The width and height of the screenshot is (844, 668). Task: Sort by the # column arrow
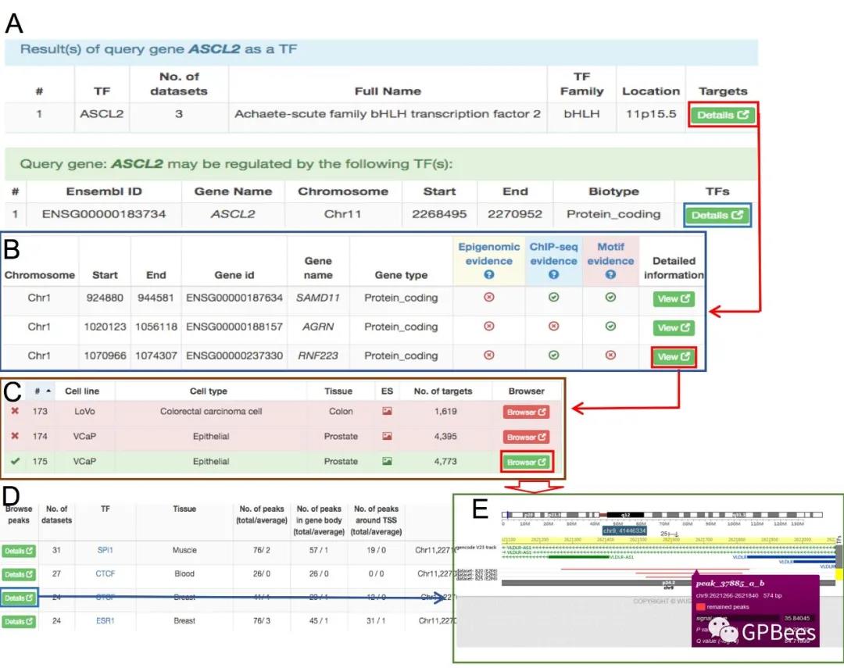coord(48,391)
